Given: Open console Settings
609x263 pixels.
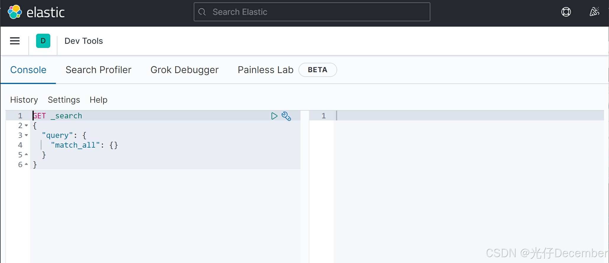Looking at the screenshot, I should click(x=64, y=100).
